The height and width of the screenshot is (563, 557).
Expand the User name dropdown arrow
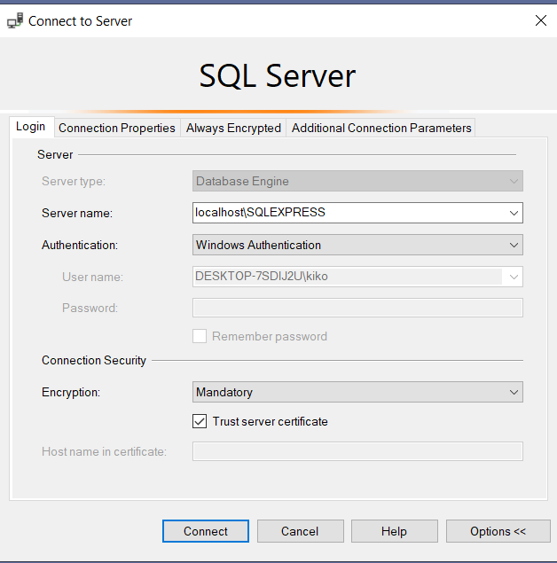click(x=514, y=277)
